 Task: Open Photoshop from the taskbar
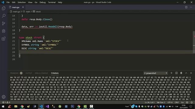(x=73, y=106)
